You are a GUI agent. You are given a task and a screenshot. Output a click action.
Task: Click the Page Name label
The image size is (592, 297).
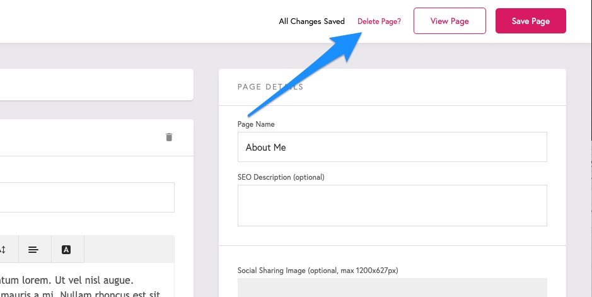tap(256, 124)
